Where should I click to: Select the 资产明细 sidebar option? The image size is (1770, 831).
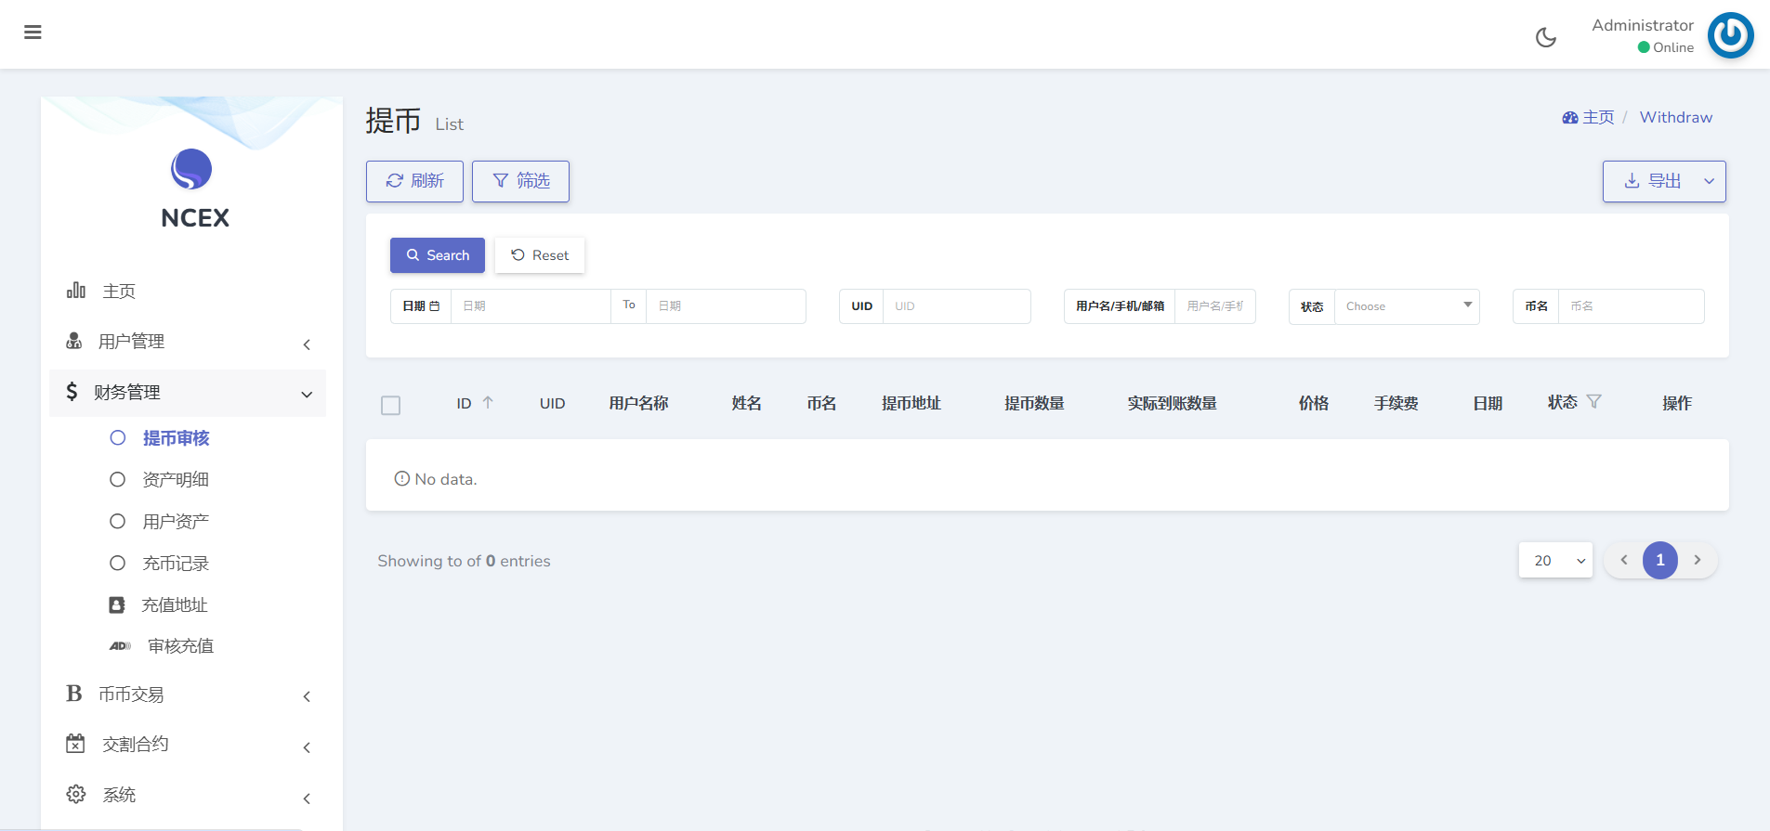pyautogui.click(x=175, y=480)
